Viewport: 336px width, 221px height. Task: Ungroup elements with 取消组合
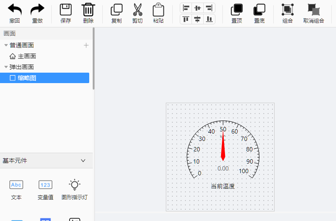(313, 13)
